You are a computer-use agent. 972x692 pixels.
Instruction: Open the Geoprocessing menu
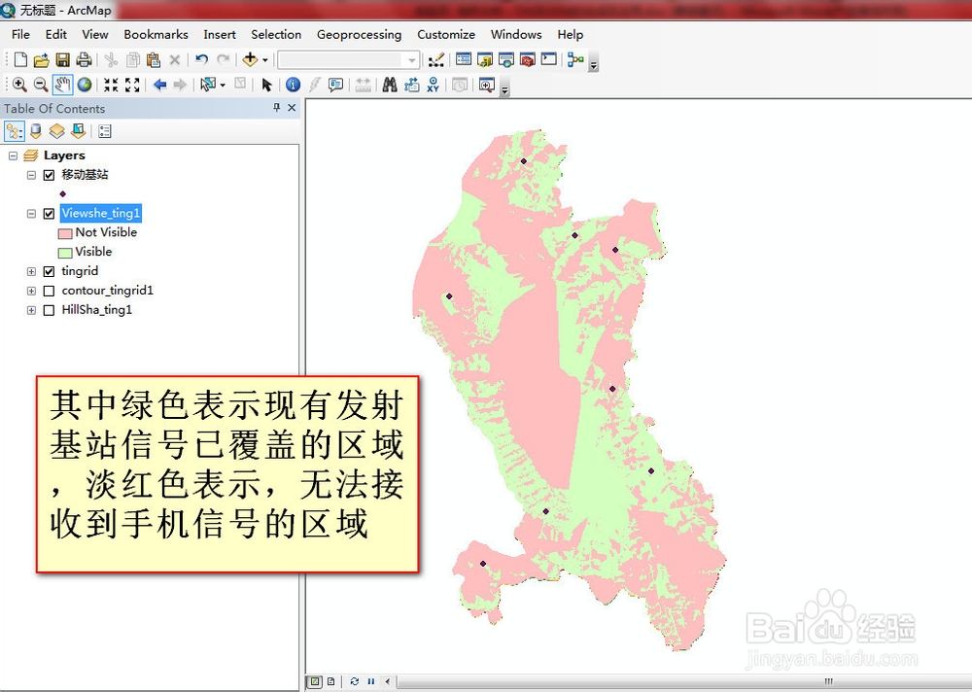pos(359,35)
